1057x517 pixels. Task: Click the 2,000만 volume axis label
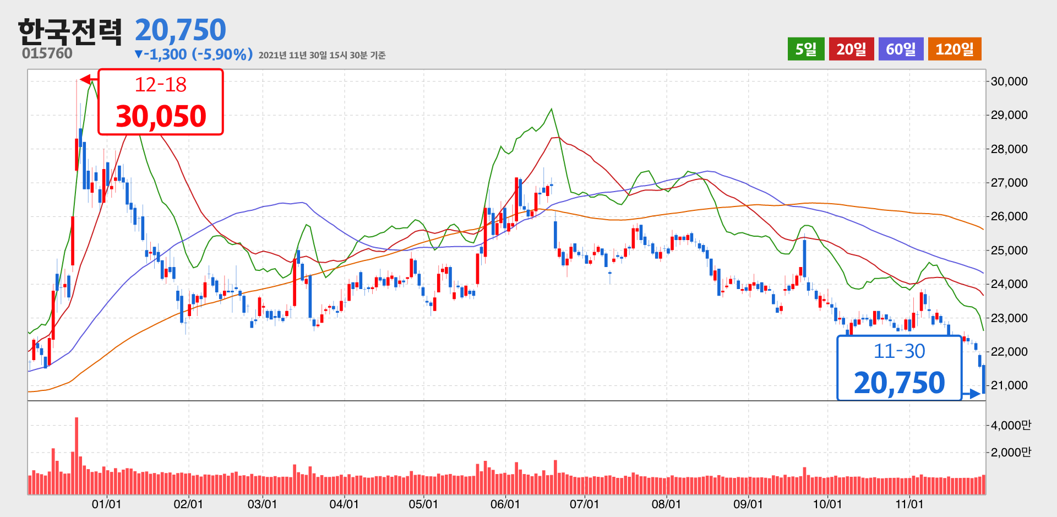(1011, 452)
